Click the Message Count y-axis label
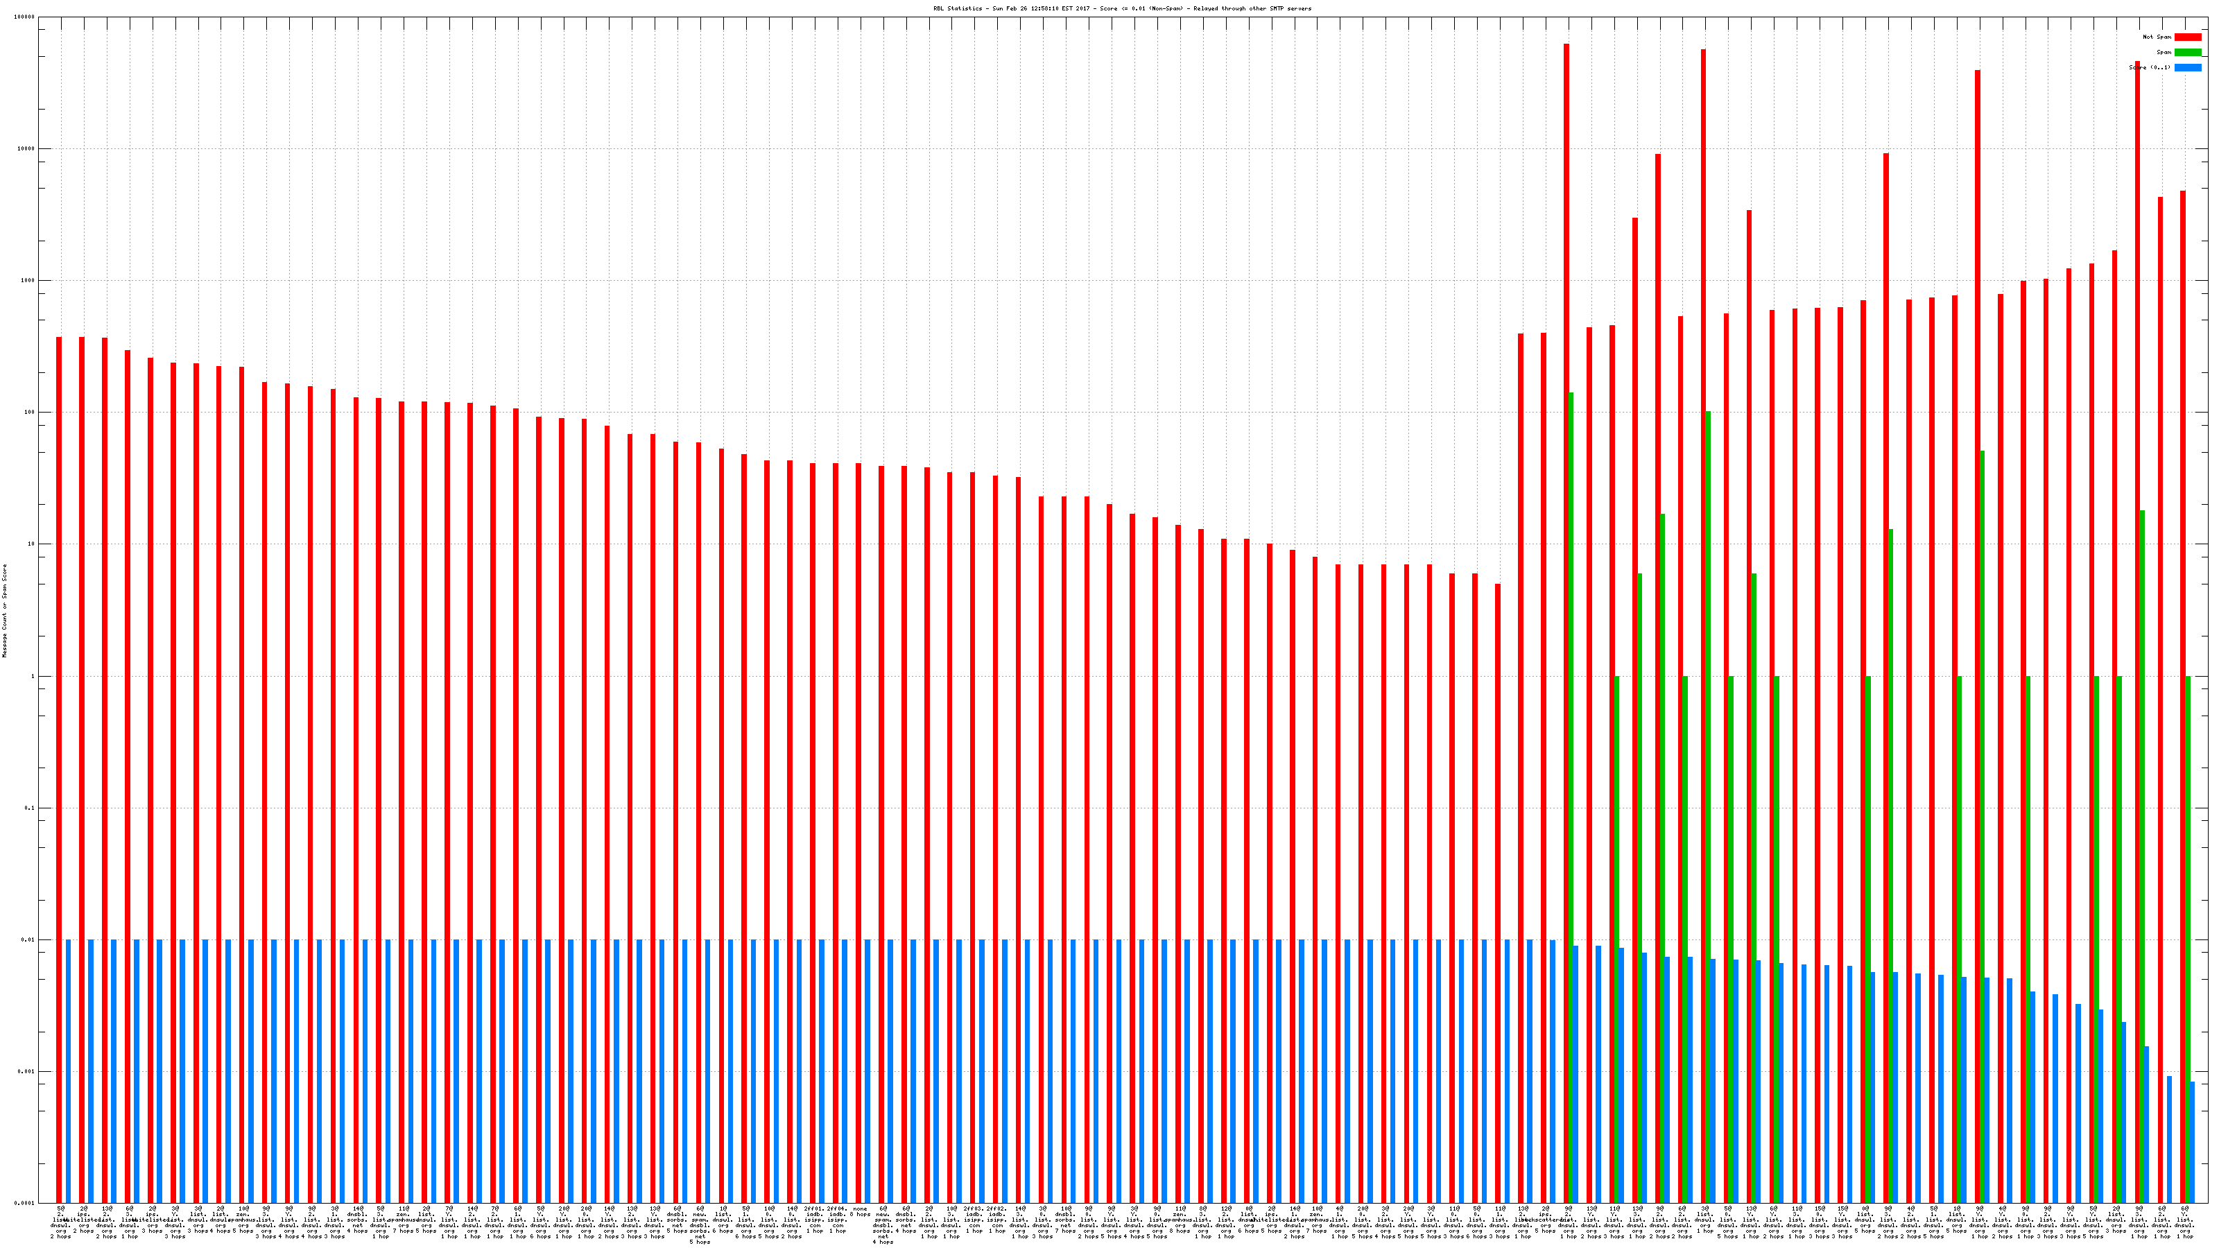The width and height of the screenshot is (2219, 1248). point(4,611)
